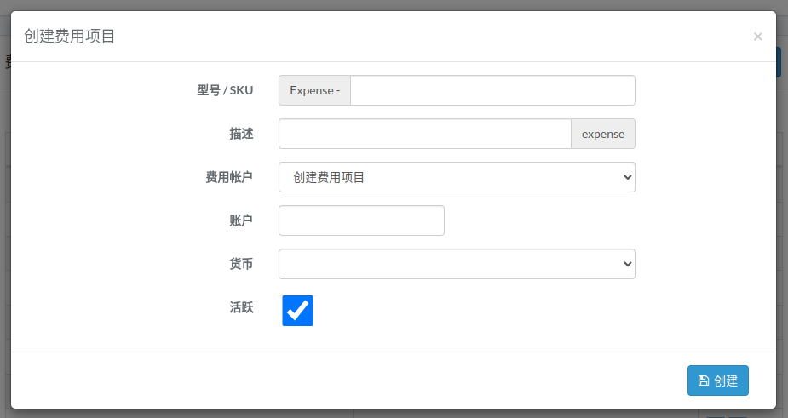Click the 'expense' suffix label
The height and width of the screenshot is (418, 788).
[603, 134]
